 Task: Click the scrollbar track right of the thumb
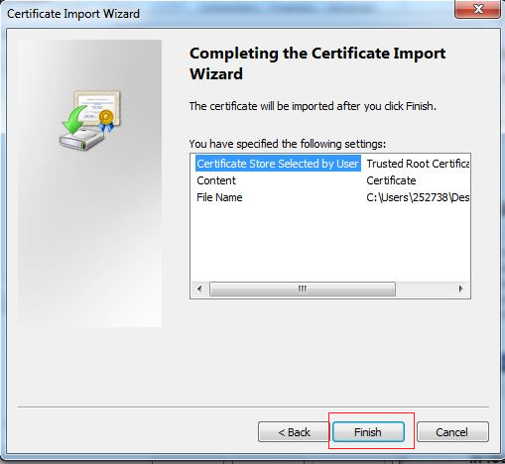[x=424, y=289]
